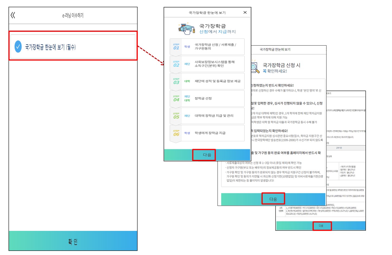Select STEP 06 학생에게 장학금 지급 row
Screen dimensions: 392x255
pos(207,133)
